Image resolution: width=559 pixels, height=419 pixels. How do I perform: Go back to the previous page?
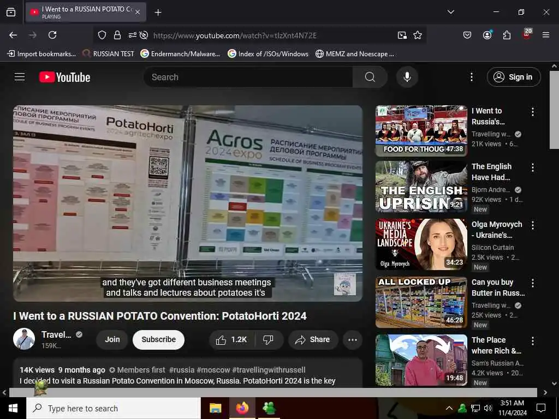coord(13,35)
